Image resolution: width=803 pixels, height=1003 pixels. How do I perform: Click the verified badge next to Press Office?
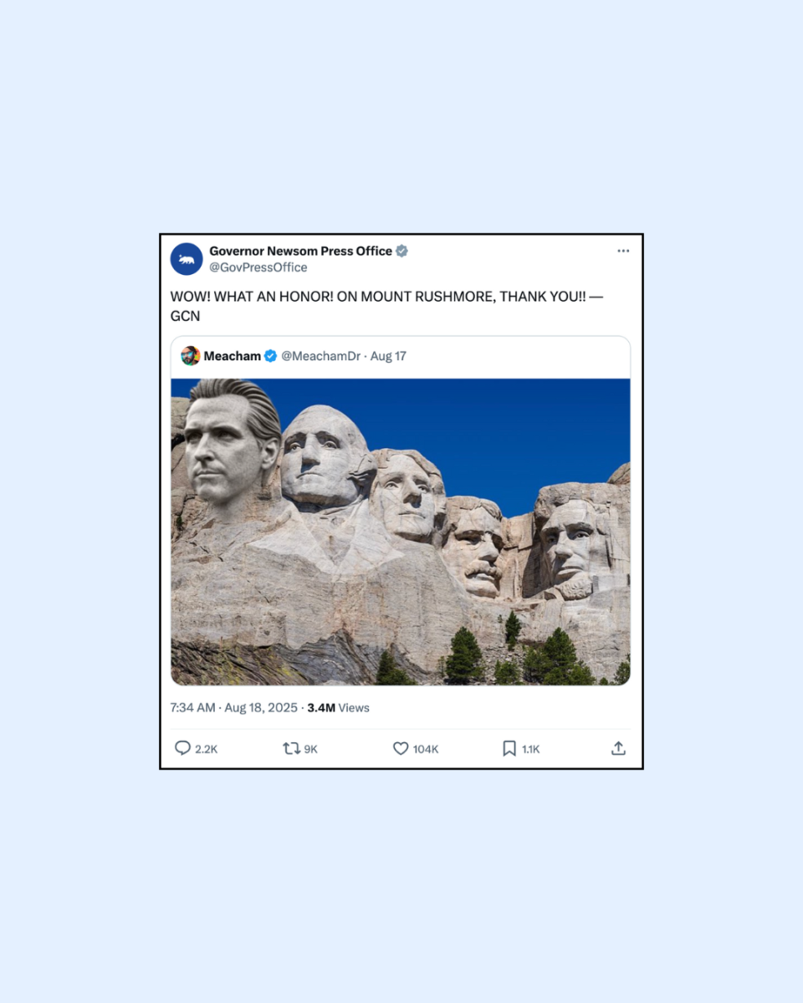click(x=401, y=251)
